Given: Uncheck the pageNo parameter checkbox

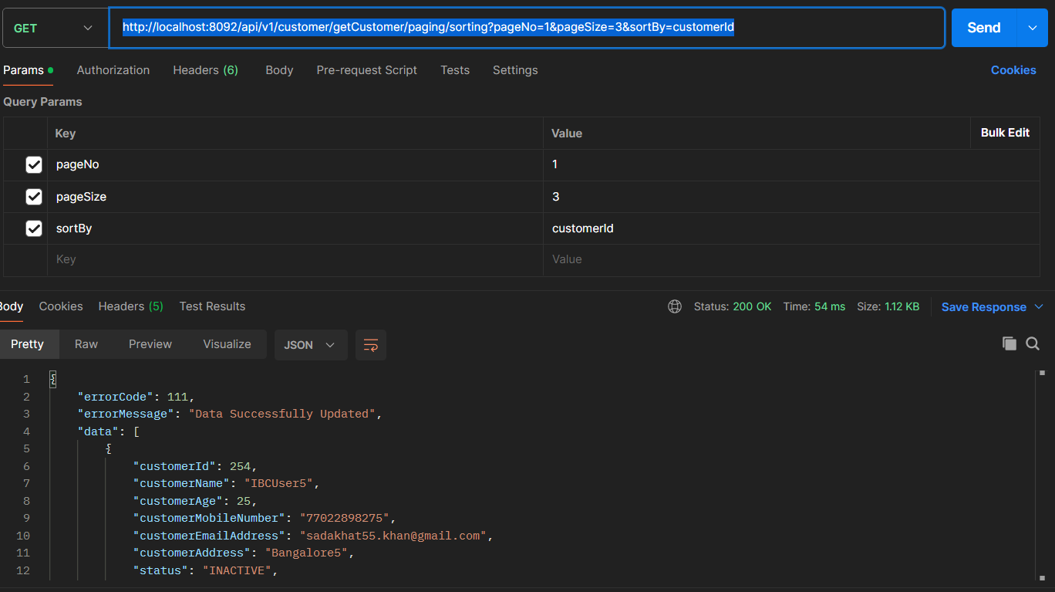Looking at the screenshot, I should tap(34, 164).
